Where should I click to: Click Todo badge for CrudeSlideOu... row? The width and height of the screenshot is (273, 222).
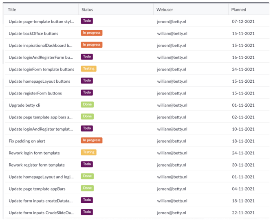pos(87,212)
